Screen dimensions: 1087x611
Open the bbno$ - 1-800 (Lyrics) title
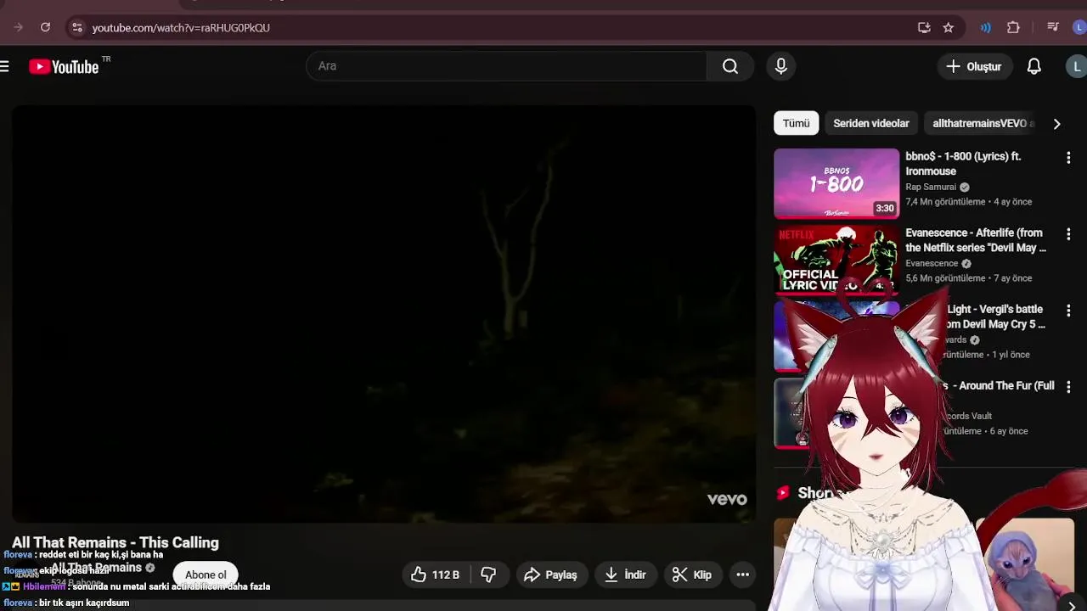point(963,164)
